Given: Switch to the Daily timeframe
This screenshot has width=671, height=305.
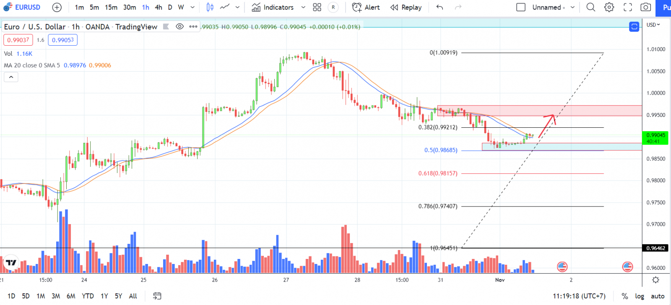Looking at the screenshot, I should coord(170,7).
